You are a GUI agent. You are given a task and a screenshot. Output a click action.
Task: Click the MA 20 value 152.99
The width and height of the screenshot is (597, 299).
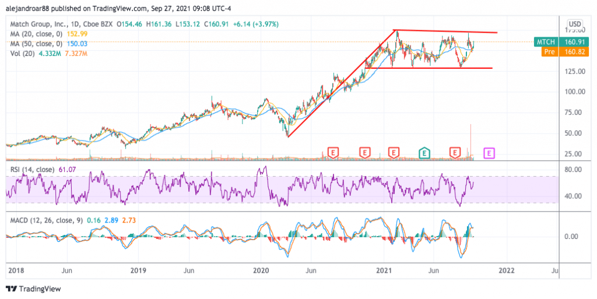click(77, 34)
